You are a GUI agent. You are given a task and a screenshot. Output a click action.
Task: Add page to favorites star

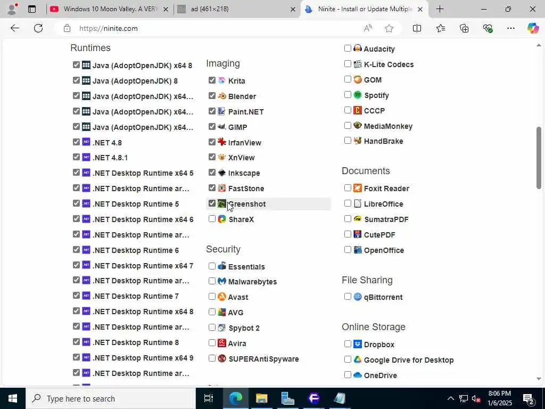pyautogui.click(x=389, y=29)
